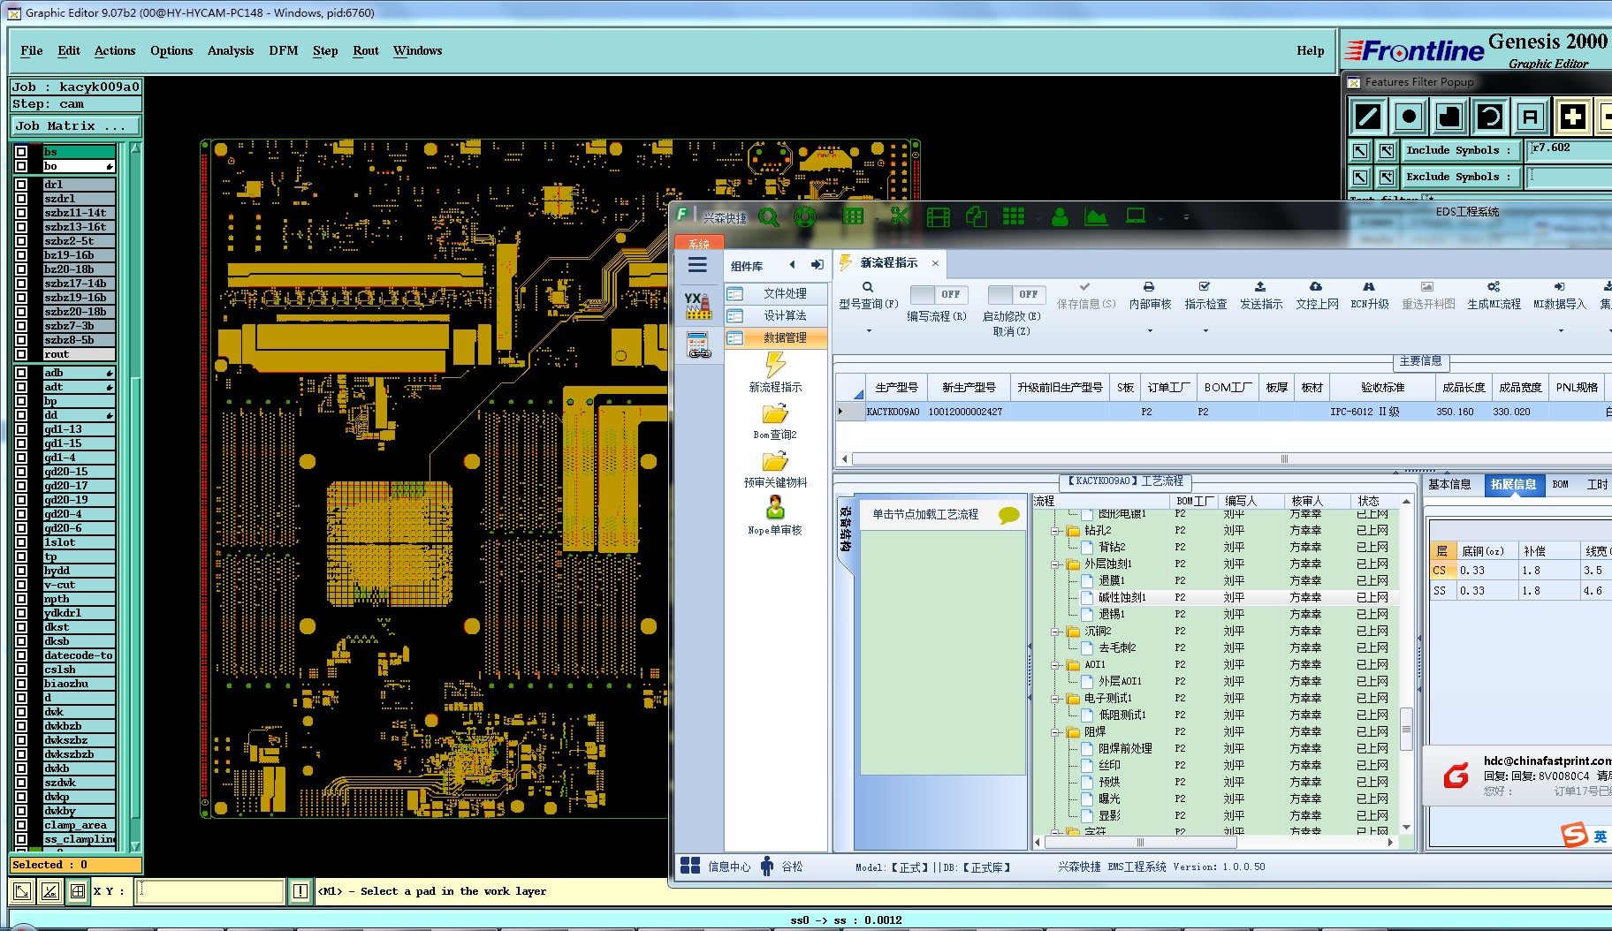Click the ECN升级 icon

(x=1369, y=287)
